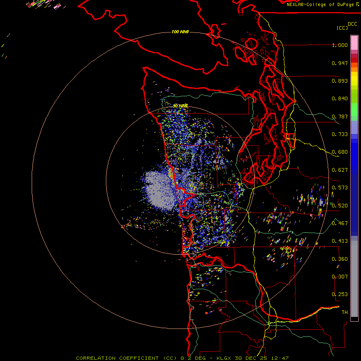Pick the gray segment of the color bar
The height and width of the screenshot is (361, 361).
[354, 279]
